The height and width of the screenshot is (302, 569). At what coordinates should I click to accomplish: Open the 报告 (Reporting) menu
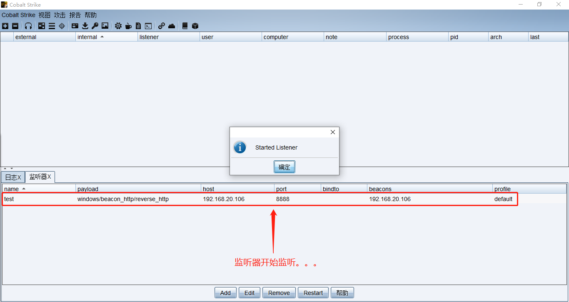tap(75, 15)
